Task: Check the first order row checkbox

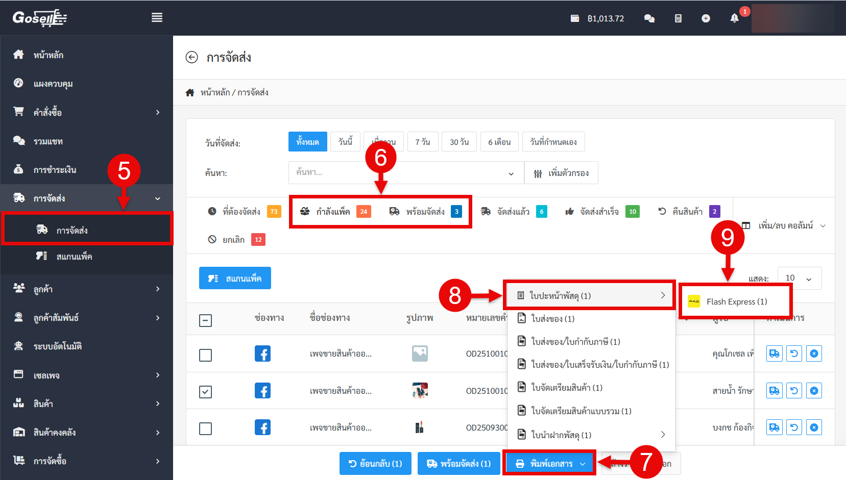Action: tap(205, 355)
